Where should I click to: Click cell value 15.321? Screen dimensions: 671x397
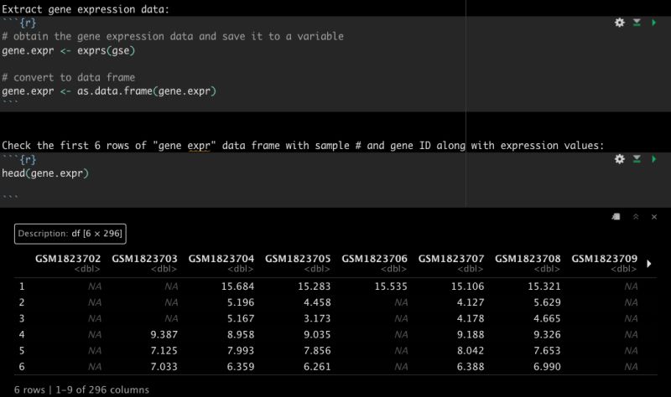pyautogui.click(x=544, y=286)
